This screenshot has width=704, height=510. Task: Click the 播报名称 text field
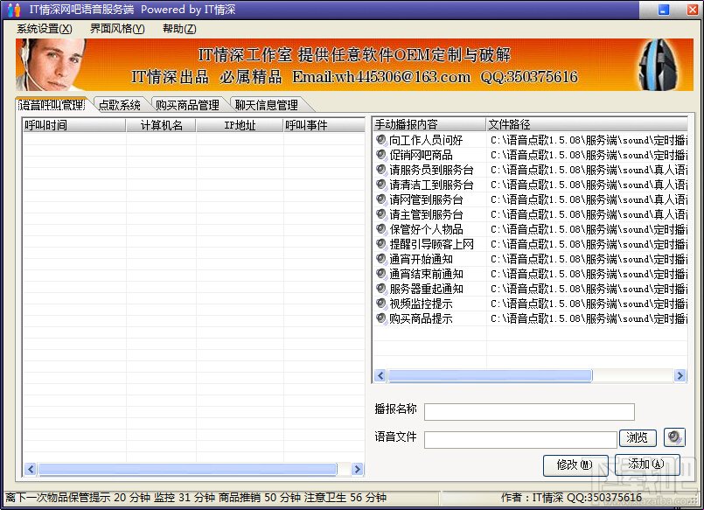coord(529,412)
